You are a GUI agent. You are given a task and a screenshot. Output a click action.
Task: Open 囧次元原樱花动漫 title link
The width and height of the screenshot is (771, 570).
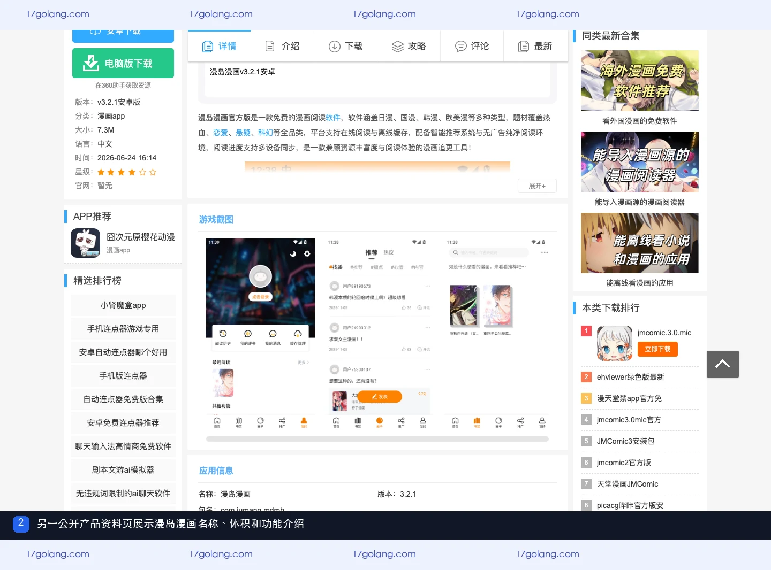[141, 237]
